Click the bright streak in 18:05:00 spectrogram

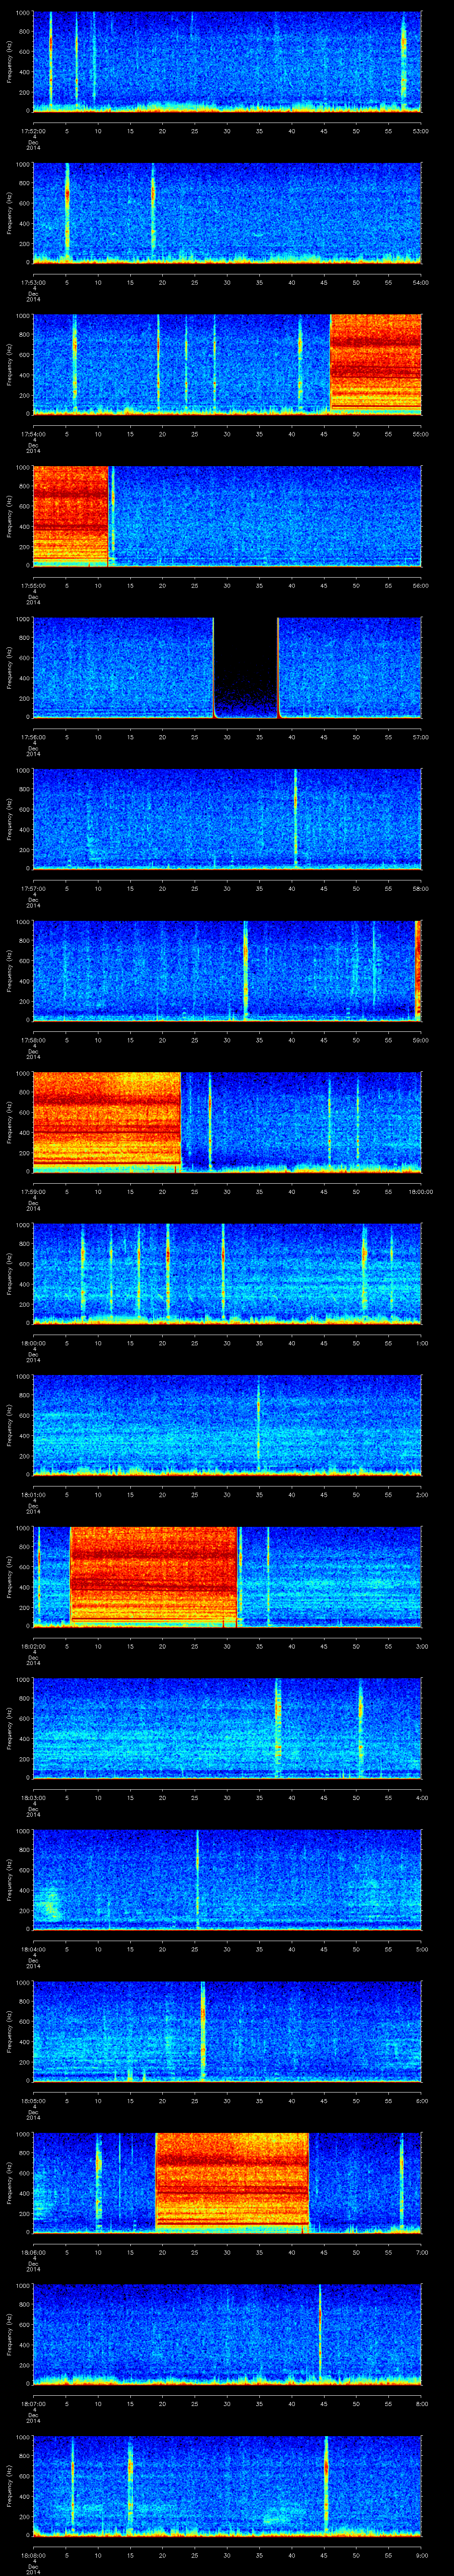(x=203, y=2029)
